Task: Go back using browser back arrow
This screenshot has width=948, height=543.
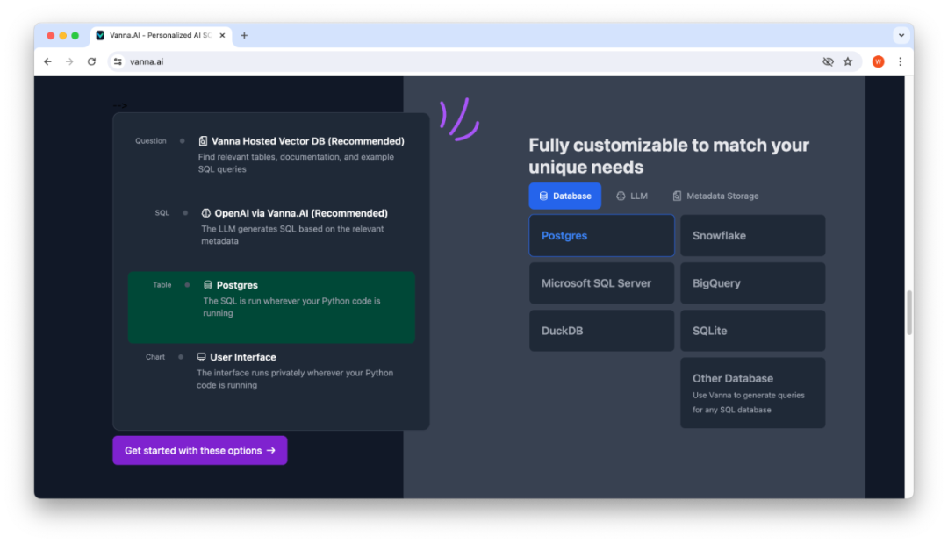Action: 47,61
